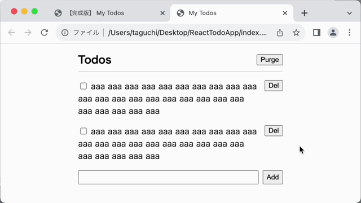Click the second todo's aaa text
Viewport: 361px width, 203px height.
point(168,144)
